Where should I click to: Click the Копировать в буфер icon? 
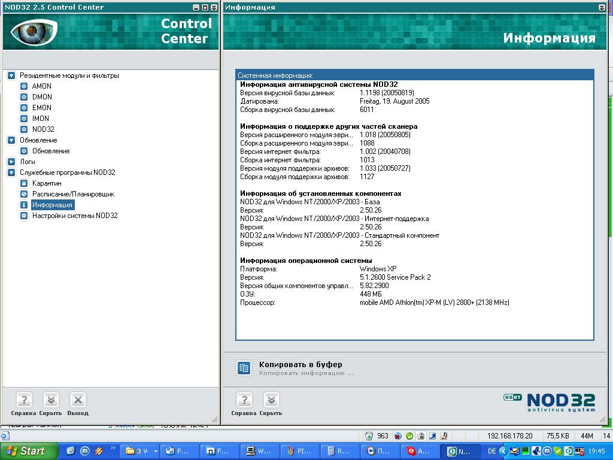pyautogui.click(x=244, y=368)
